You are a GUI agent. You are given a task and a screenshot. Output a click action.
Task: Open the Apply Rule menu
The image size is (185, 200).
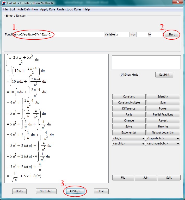(x=48, y=9)
